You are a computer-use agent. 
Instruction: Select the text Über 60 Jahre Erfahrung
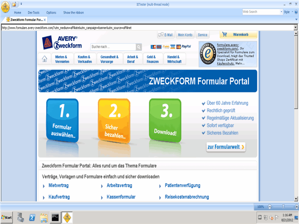pos(228,103)
